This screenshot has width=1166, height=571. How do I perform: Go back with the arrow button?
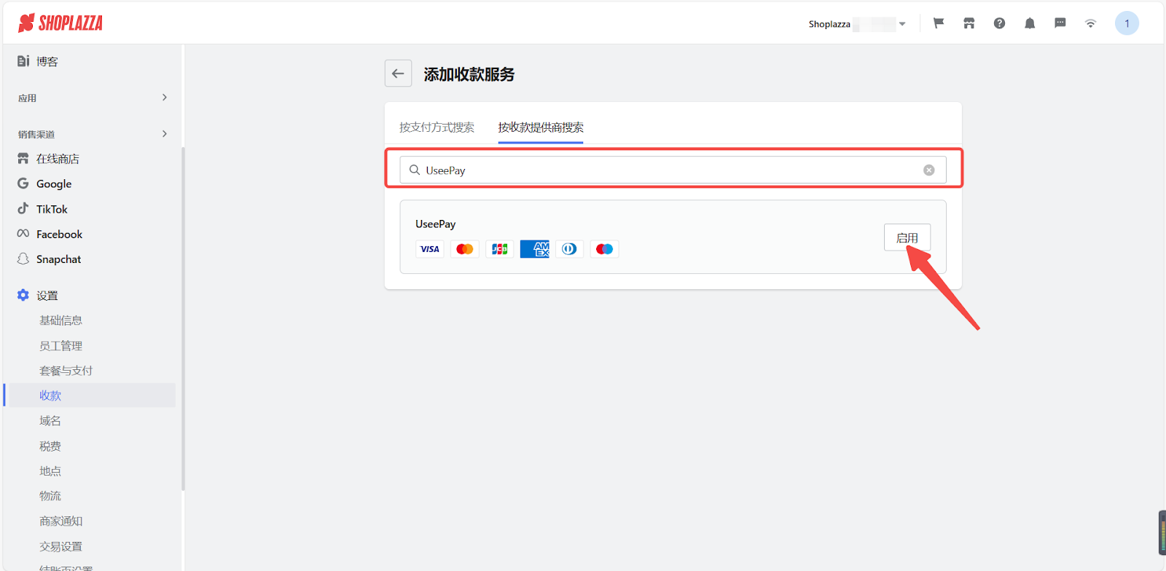coord(398,74)
